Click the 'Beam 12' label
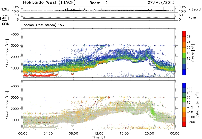 coord(98,3)
